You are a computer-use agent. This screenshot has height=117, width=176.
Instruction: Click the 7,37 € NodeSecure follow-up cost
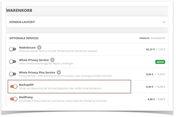161,49
